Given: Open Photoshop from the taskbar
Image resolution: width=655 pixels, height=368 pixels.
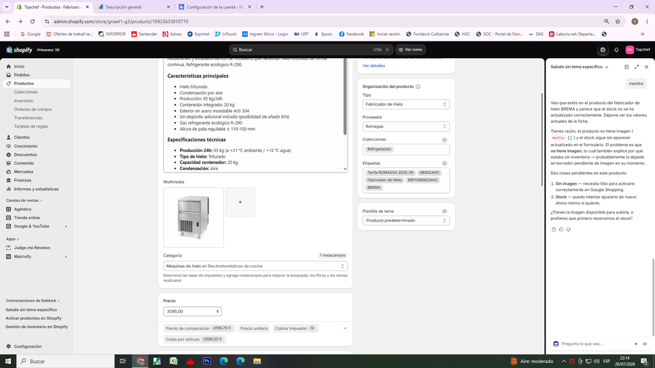Looking at the screenshot, I should coord(207,362).
